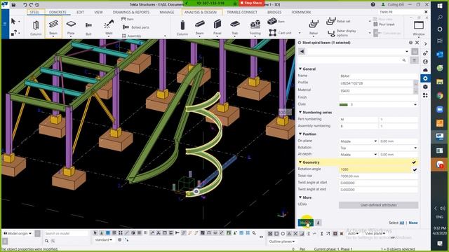Click the undo arrow in title bar
The height and width of the screenshot is (252, 449).
pyautogui.click(x=25, y=5)
